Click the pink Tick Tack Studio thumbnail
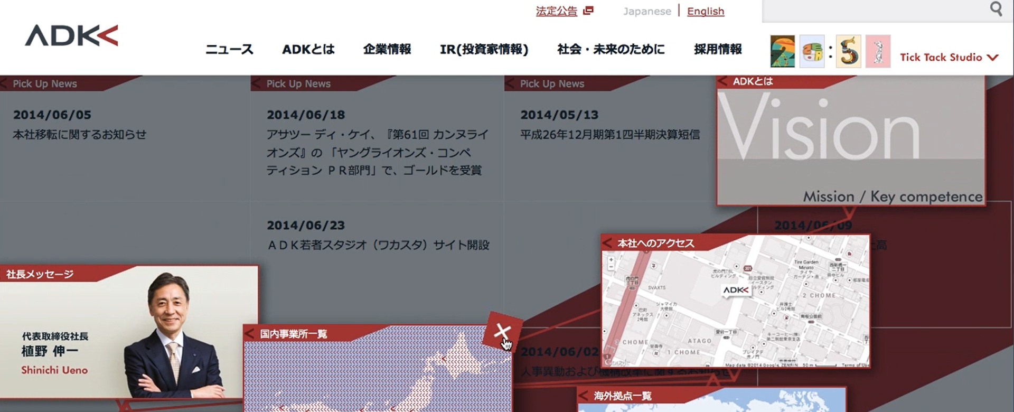This screenshot has height=412, width=1014. coord(878,51)
